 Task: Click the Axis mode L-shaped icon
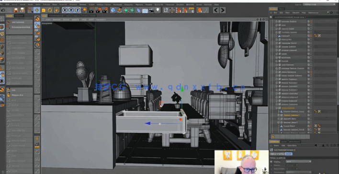point(2,69)
